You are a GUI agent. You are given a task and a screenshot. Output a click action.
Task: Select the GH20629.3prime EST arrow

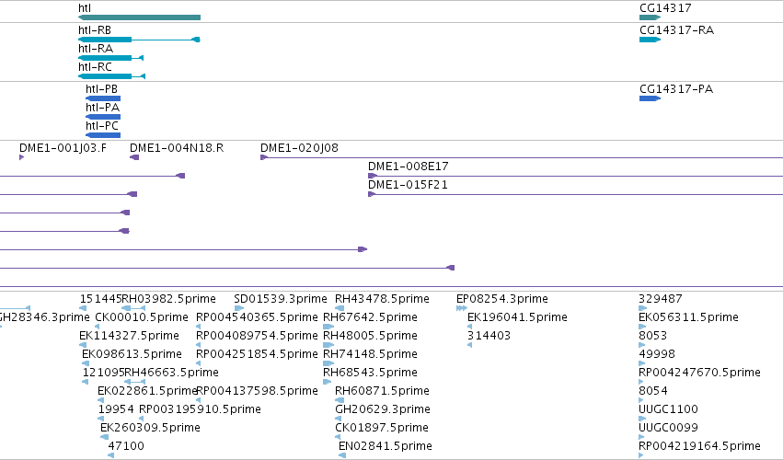(338, 419)
